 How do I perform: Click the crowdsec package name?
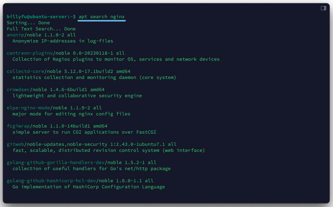coord(18,89)
